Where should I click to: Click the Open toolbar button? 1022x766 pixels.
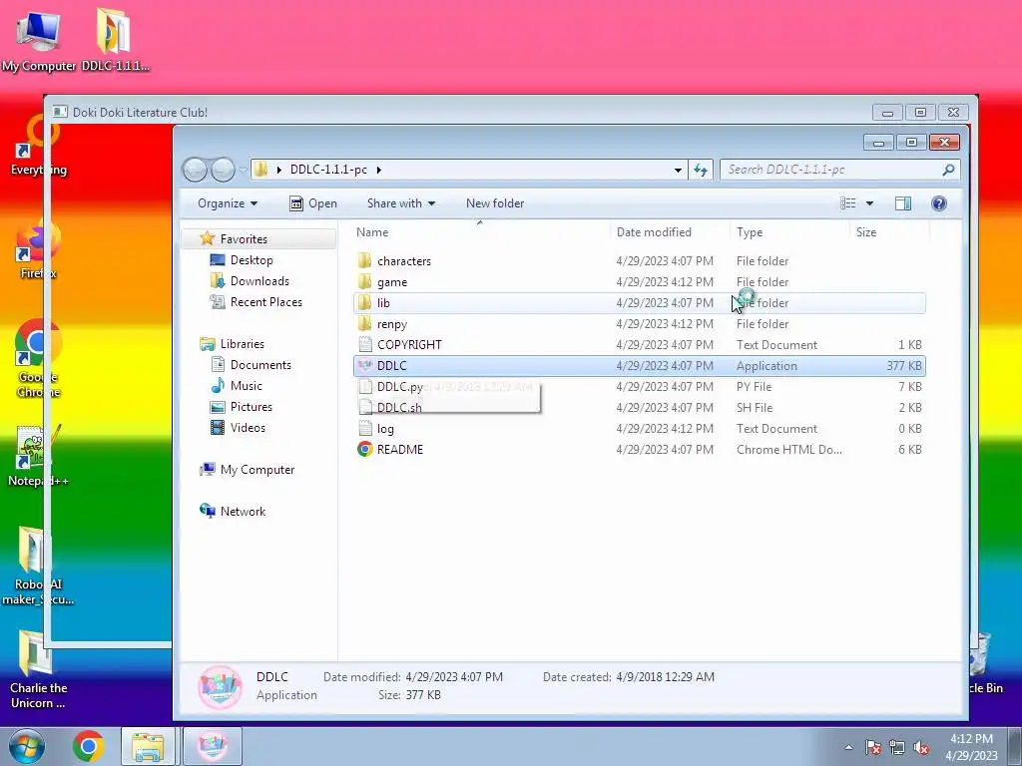coord(313,203)
